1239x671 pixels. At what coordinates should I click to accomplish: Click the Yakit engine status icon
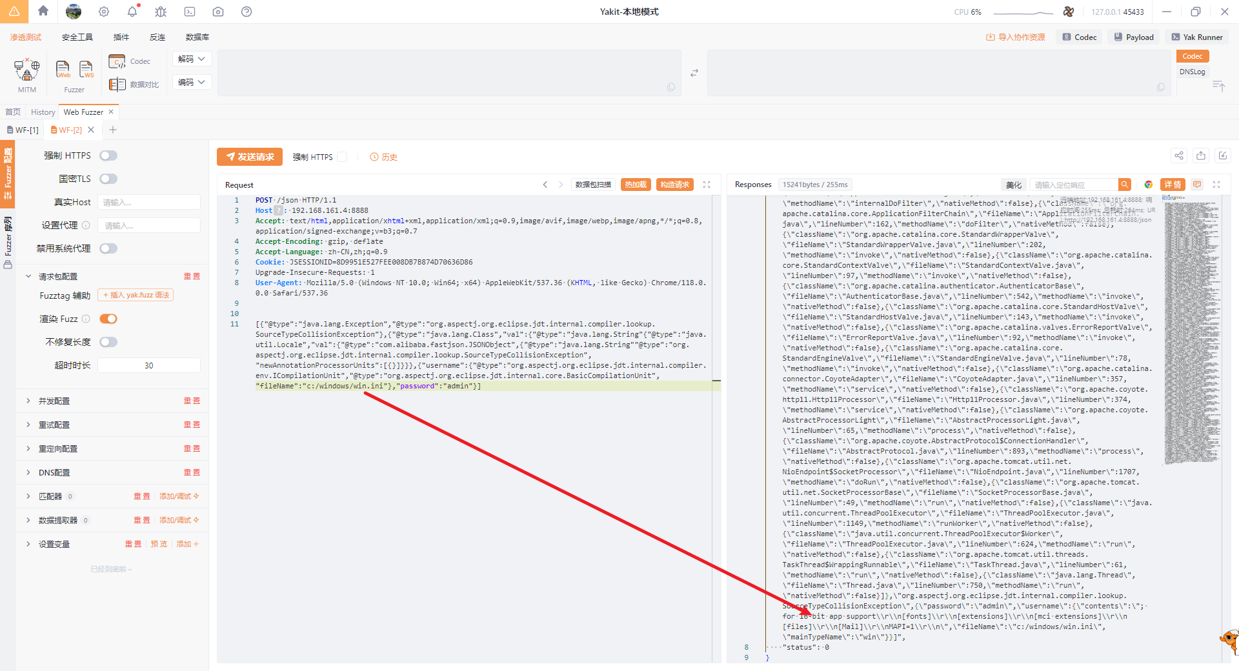(x=1069, y=12)
